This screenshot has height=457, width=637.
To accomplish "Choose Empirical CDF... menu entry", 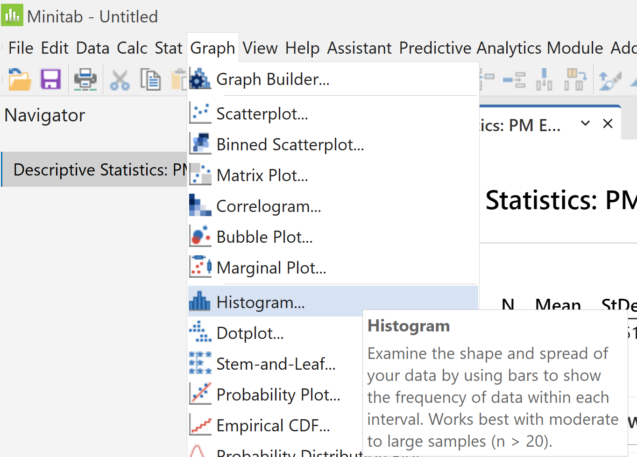I will (x=276, y=425).
